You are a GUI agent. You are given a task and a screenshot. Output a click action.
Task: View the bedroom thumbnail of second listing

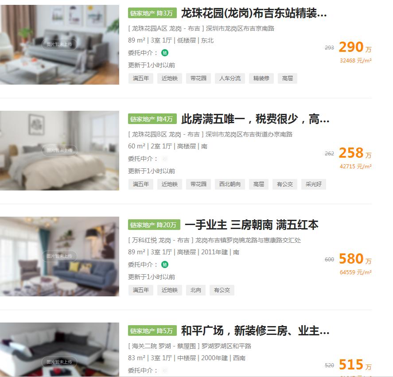pyautogui.click(x=59, y=150)
